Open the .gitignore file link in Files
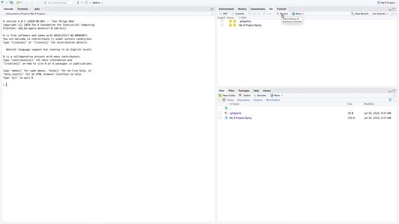Image resolution: width=399 pixels, height=224 pixels. [236, 113]
